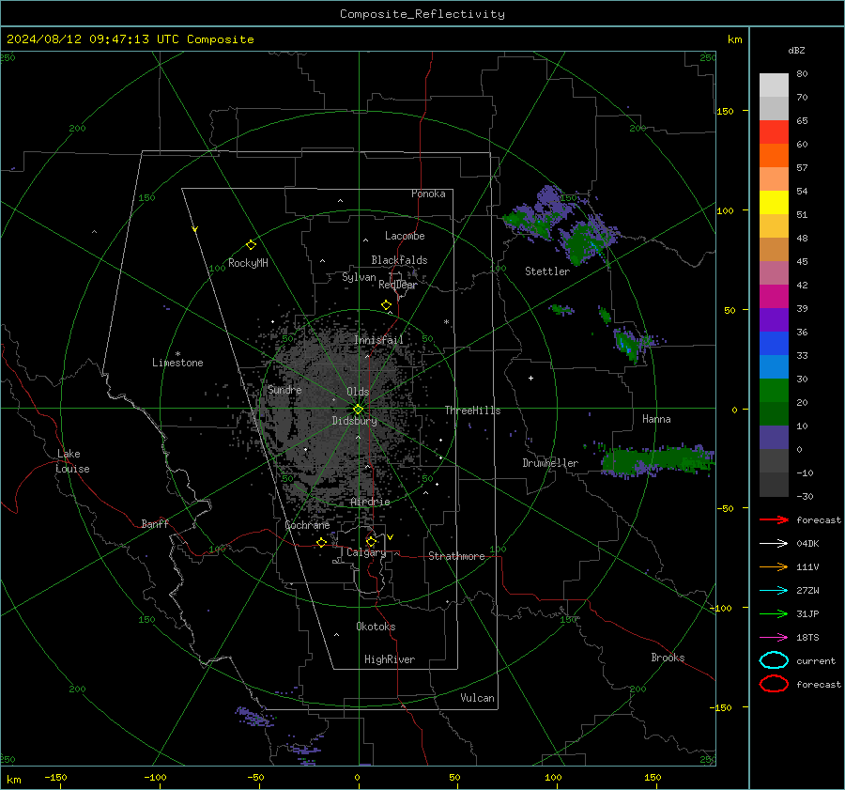Click the Cochrane city label
Image resolution: width=845 pixels, height=790 pixels.
[307, 525]
